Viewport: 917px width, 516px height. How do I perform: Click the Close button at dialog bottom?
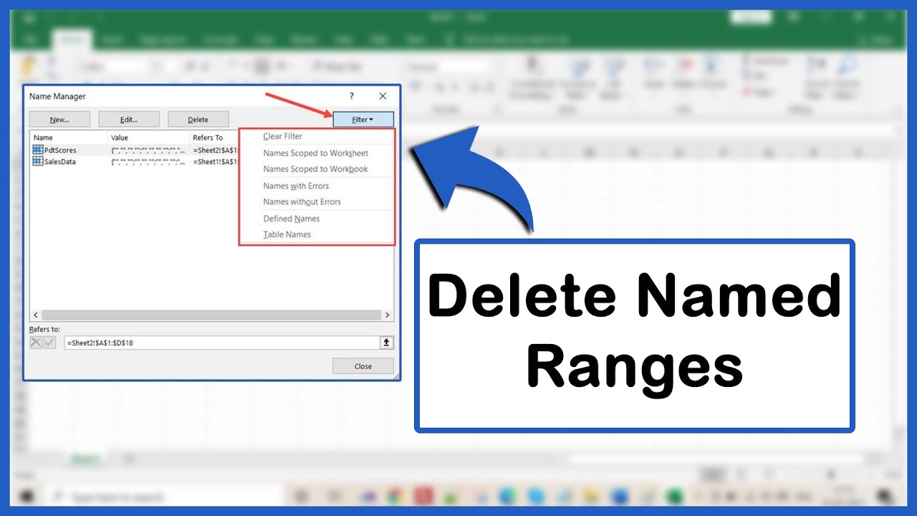click(x=363, y=366)
